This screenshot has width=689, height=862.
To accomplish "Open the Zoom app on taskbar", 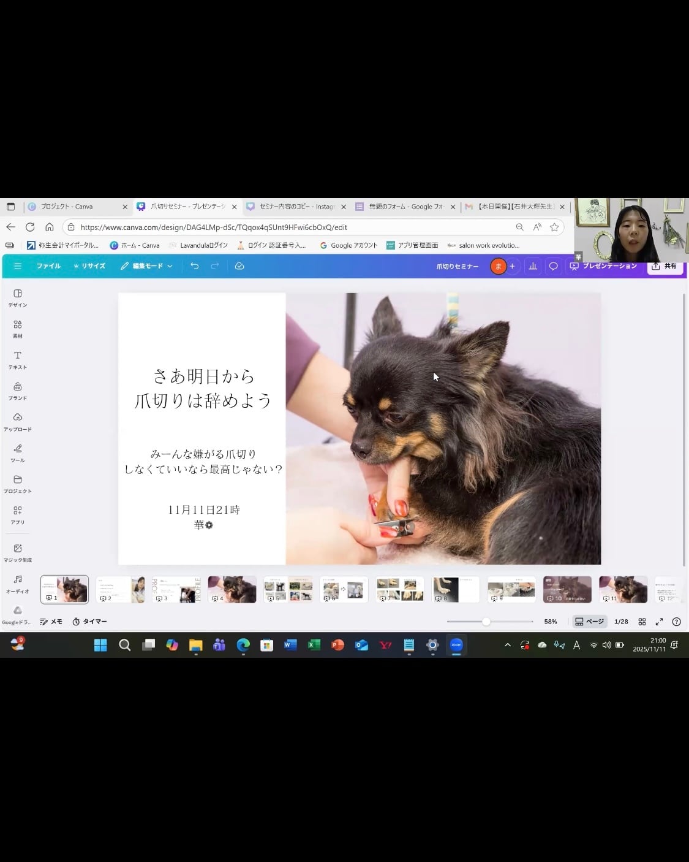I will [x=456, y=645].
